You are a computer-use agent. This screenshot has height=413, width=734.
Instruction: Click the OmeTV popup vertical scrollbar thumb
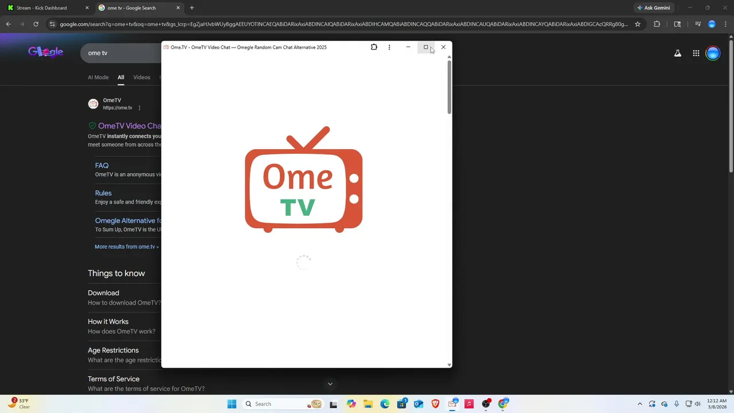click(x=450, y=86)
